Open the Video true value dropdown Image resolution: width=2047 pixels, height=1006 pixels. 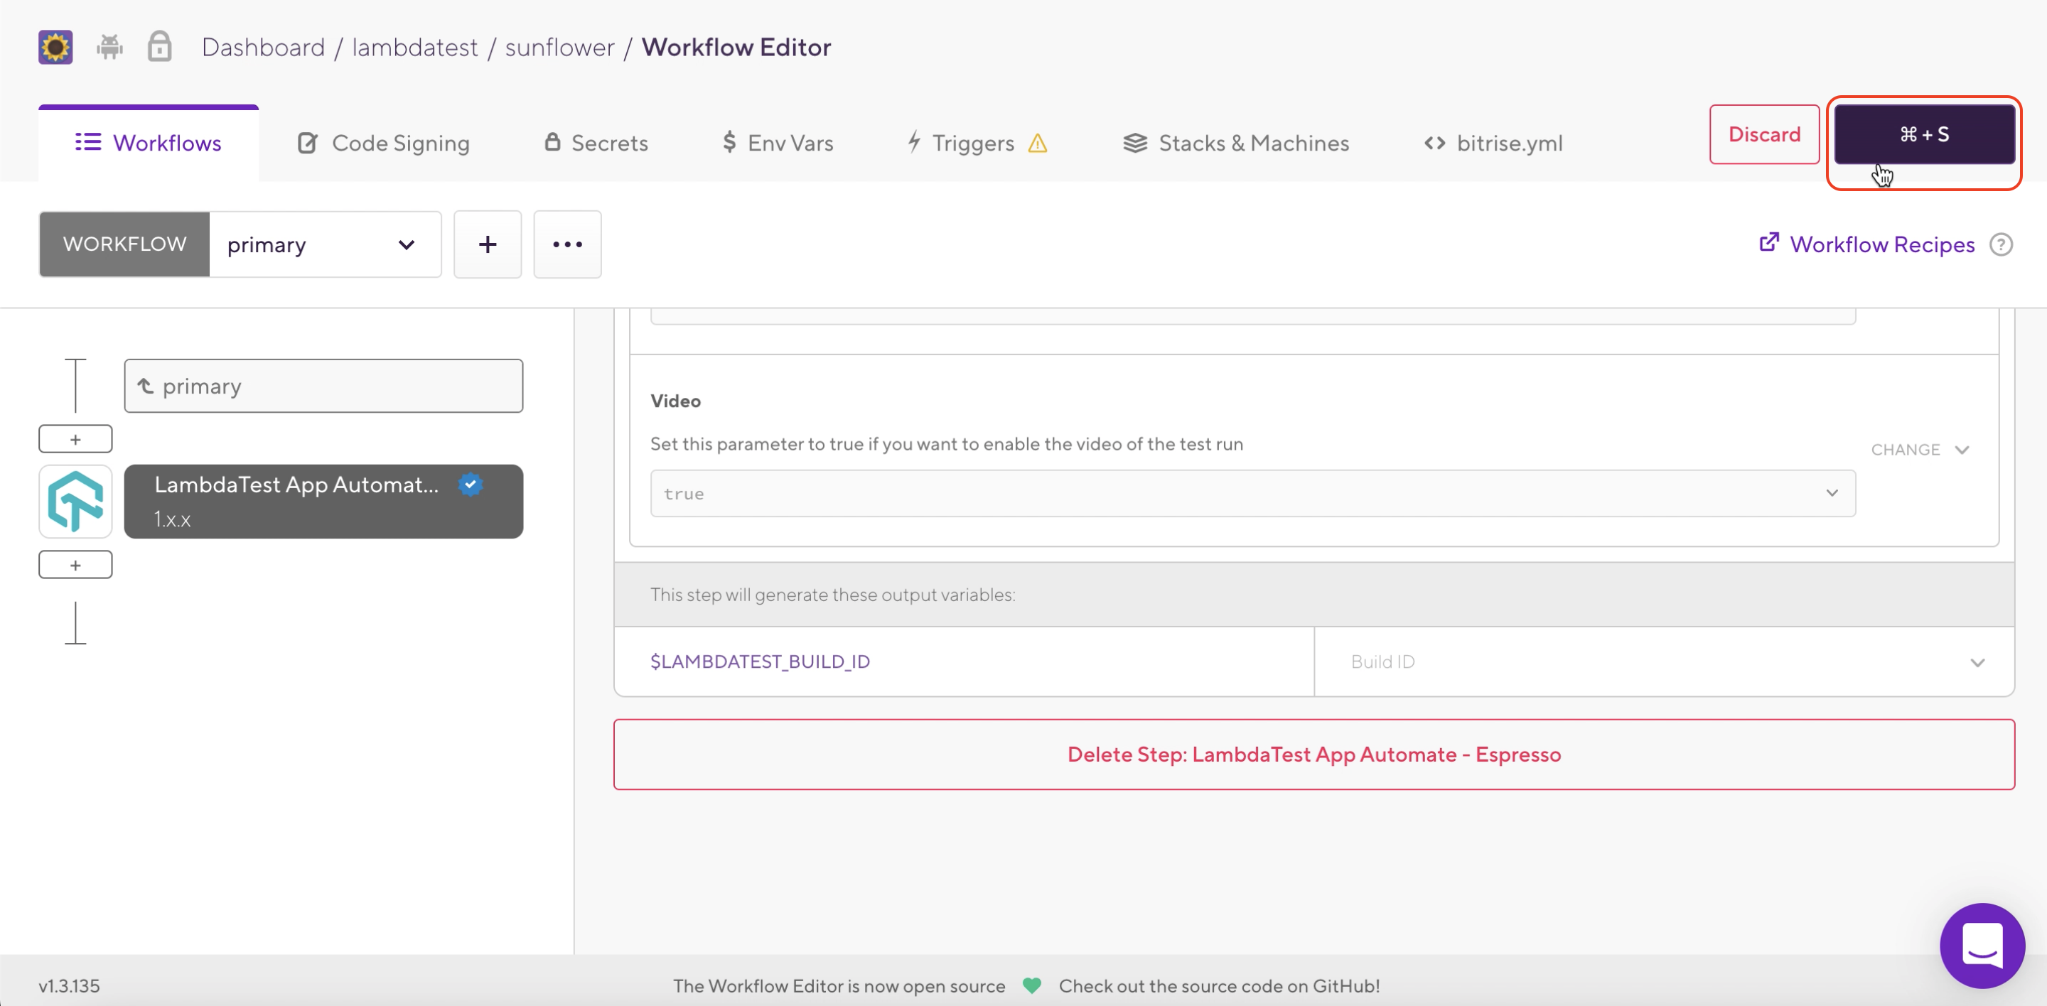coord(1832,493)
